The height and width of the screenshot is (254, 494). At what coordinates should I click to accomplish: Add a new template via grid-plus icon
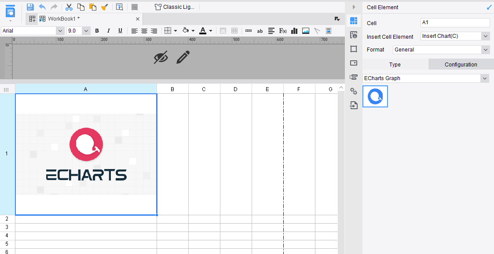pyautogui.click(x=33, y=19)
